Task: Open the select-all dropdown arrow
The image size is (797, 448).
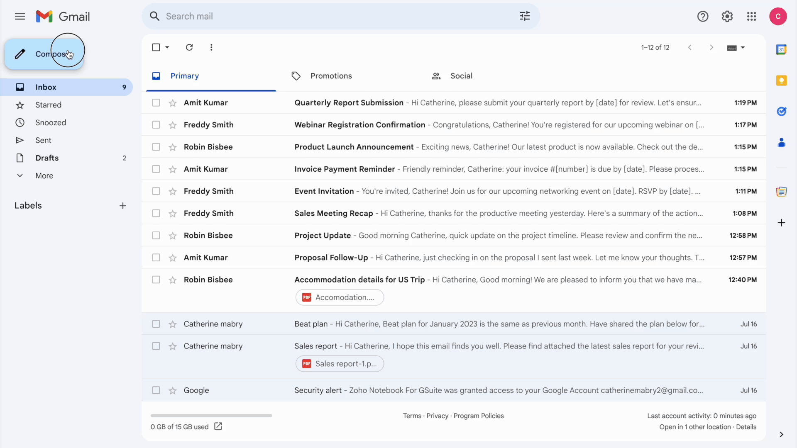Action: pyautogui.click(x=167, y=47)
